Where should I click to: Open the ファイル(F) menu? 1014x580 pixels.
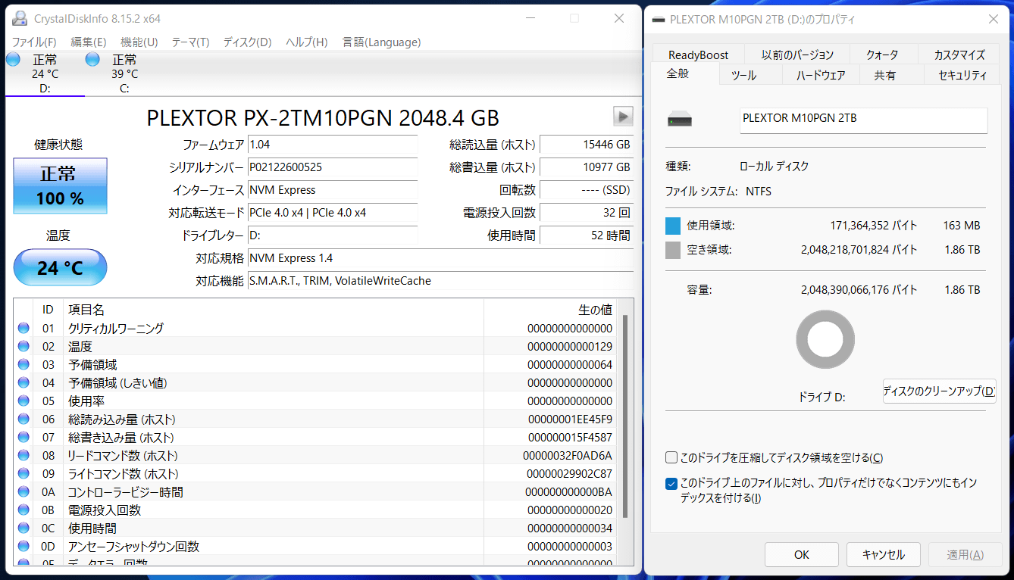[x=34, y=42]
